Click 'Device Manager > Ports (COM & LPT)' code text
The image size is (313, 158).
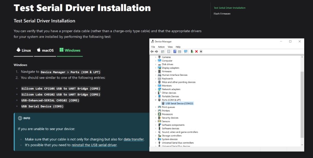tap(70, 72)
